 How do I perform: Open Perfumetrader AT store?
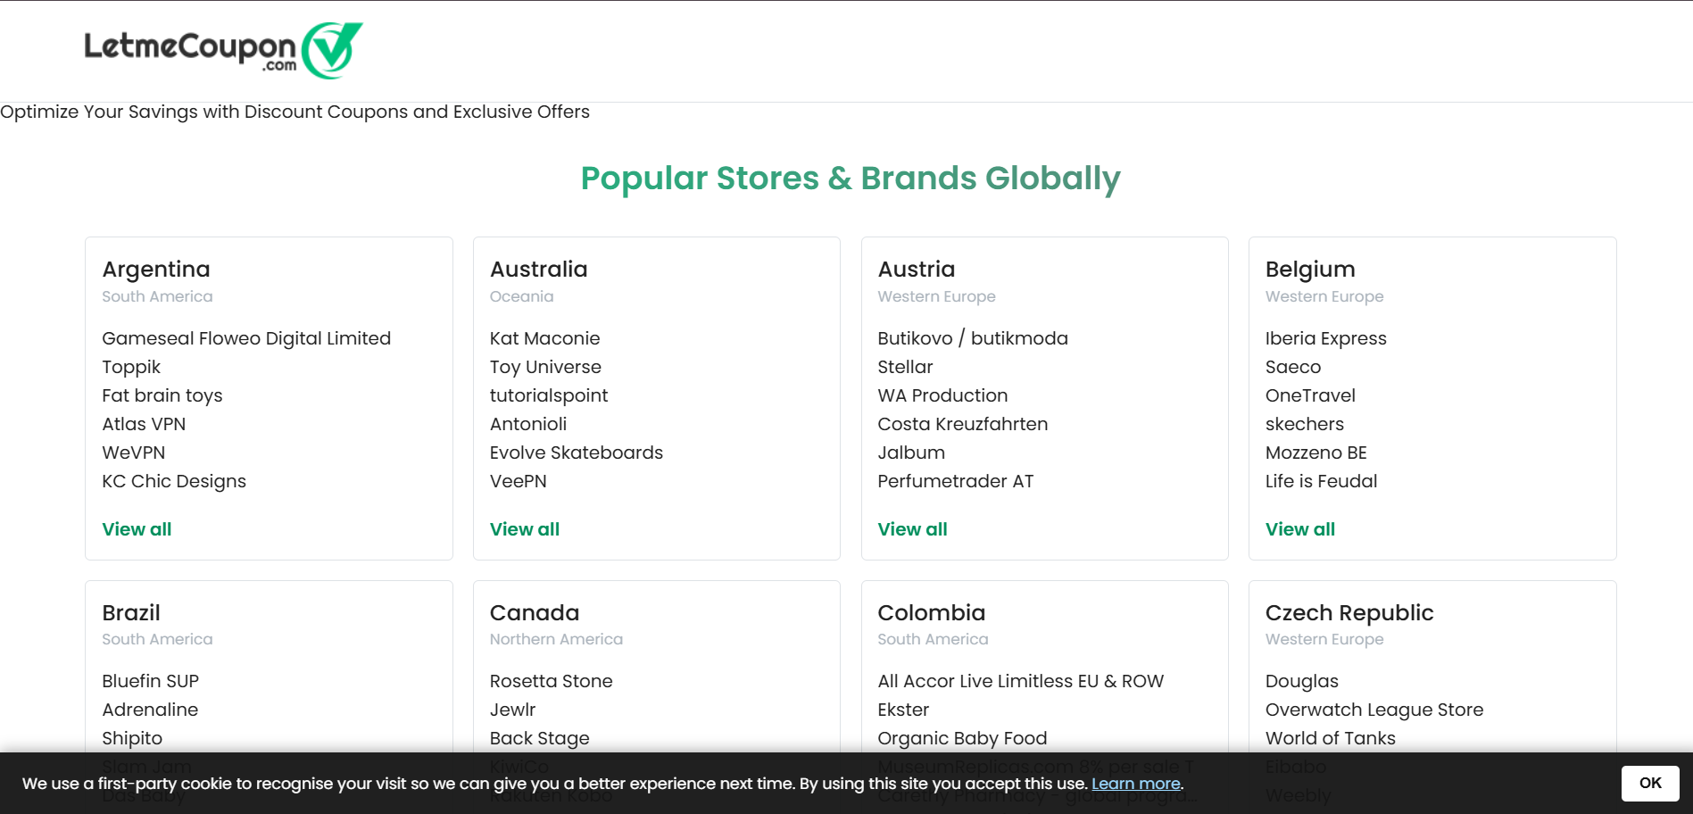click(x=956, y=481)
